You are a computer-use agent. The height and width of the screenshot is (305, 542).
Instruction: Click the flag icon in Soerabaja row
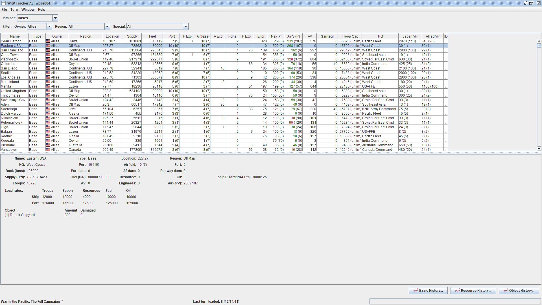tap(48, 109)
